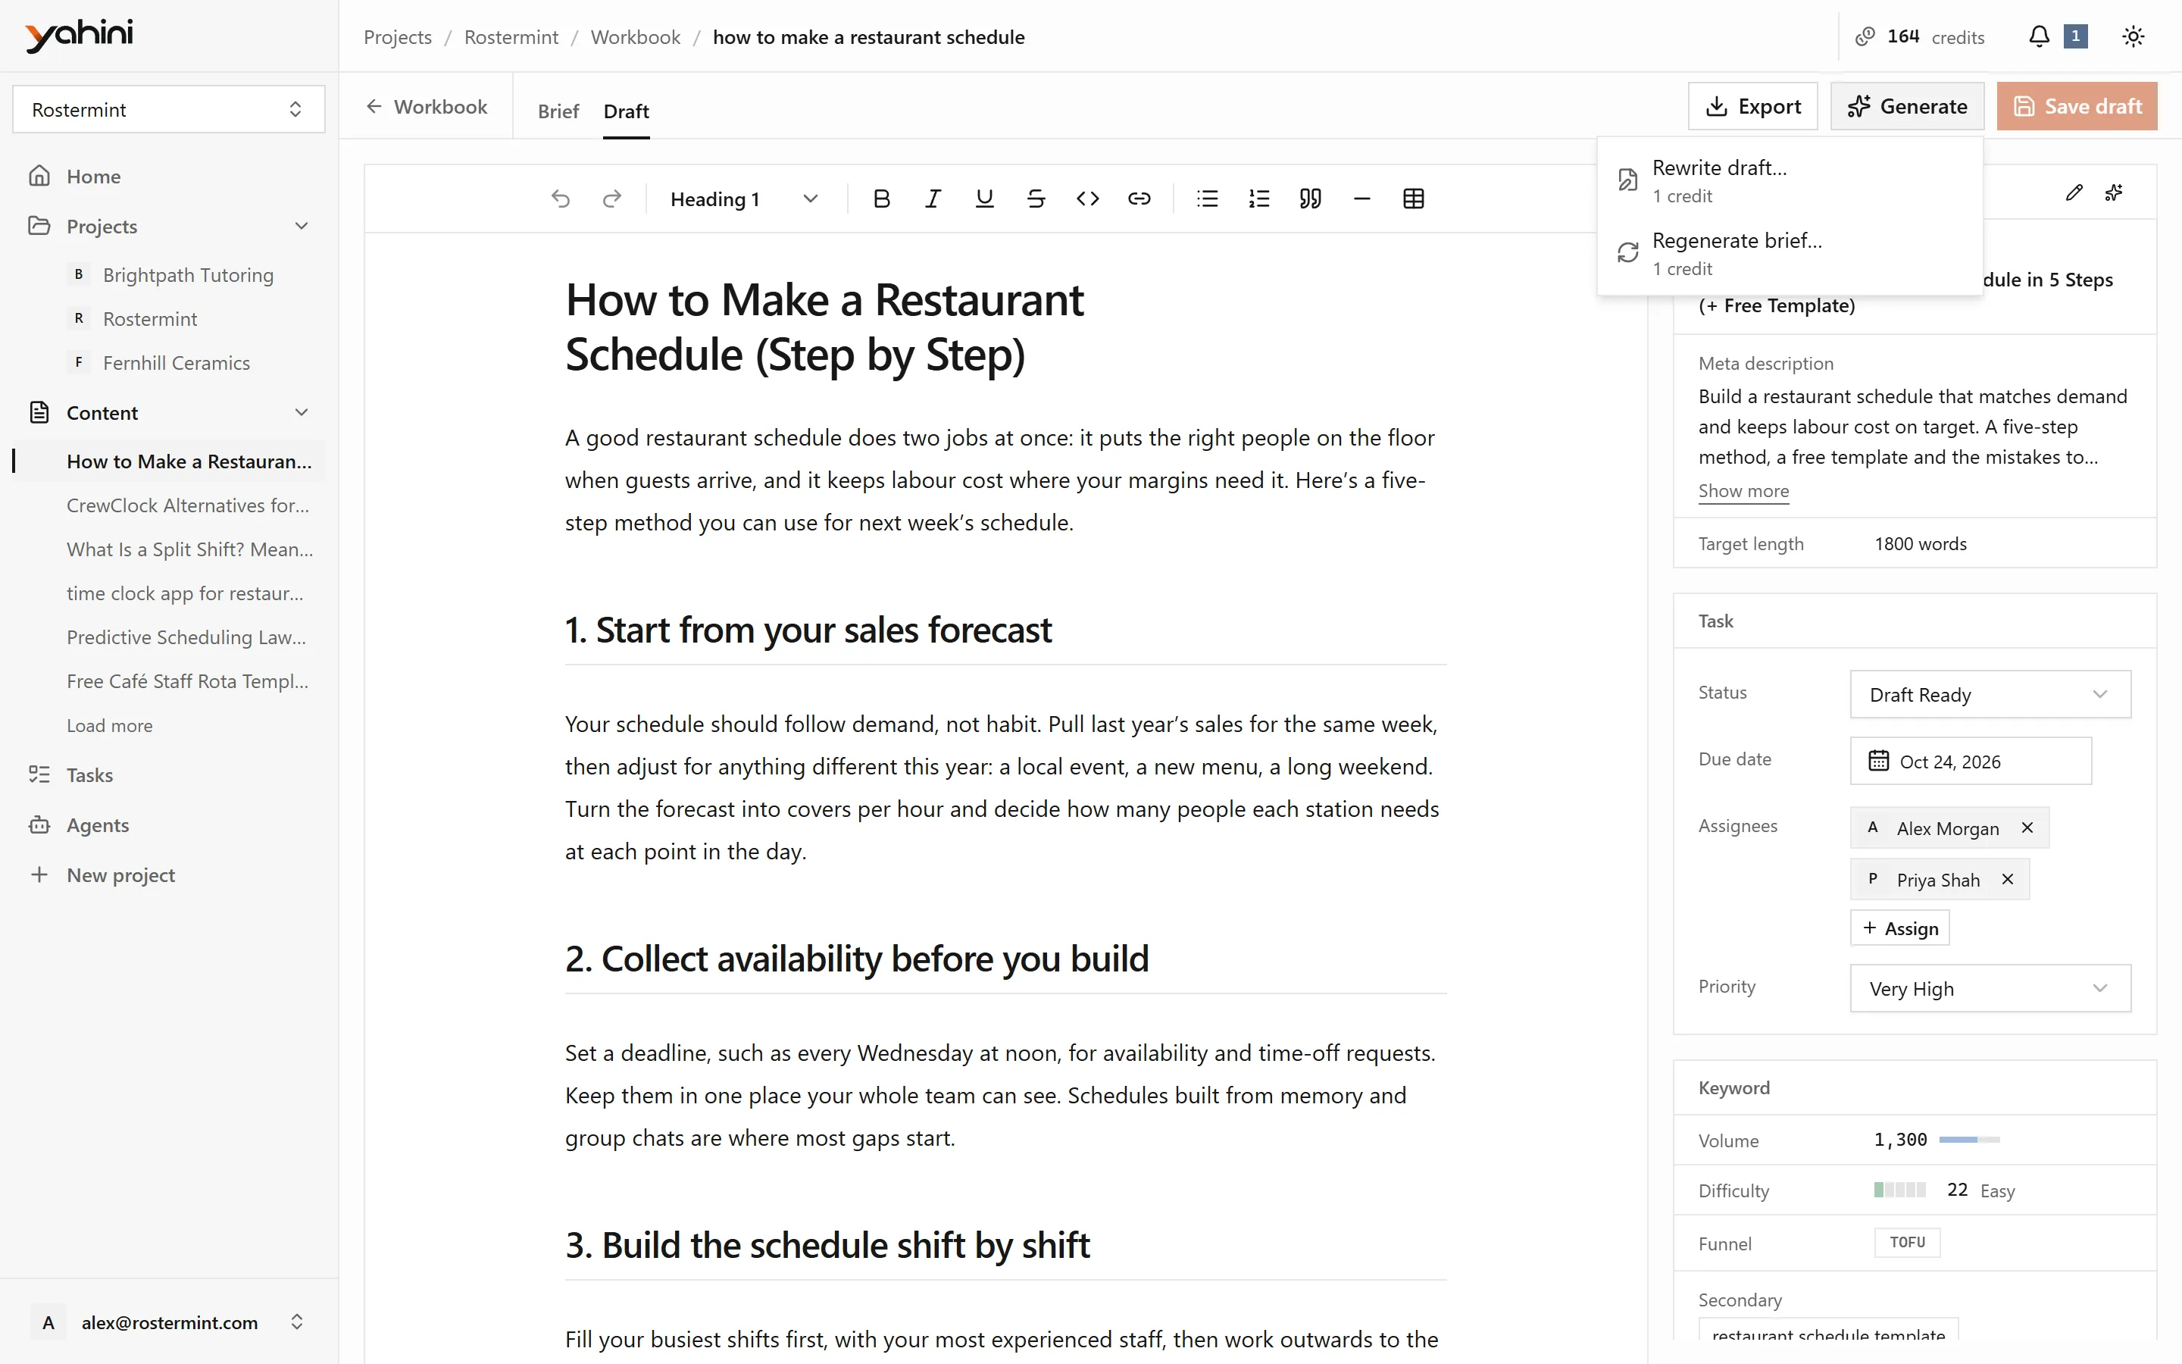
Task: Insert a table
Action: [1413, 199]
